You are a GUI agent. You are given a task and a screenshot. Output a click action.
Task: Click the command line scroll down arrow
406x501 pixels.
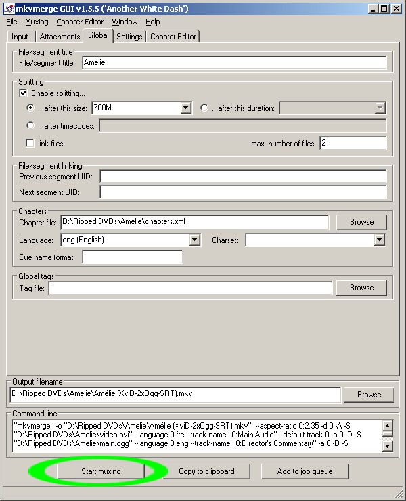click(388, 445)
